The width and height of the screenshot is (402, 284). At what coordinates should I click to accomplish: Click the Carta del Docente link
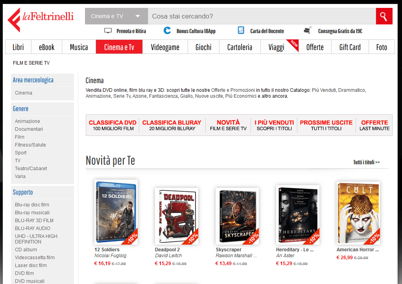pyautogui.click(x=267, y=31)
